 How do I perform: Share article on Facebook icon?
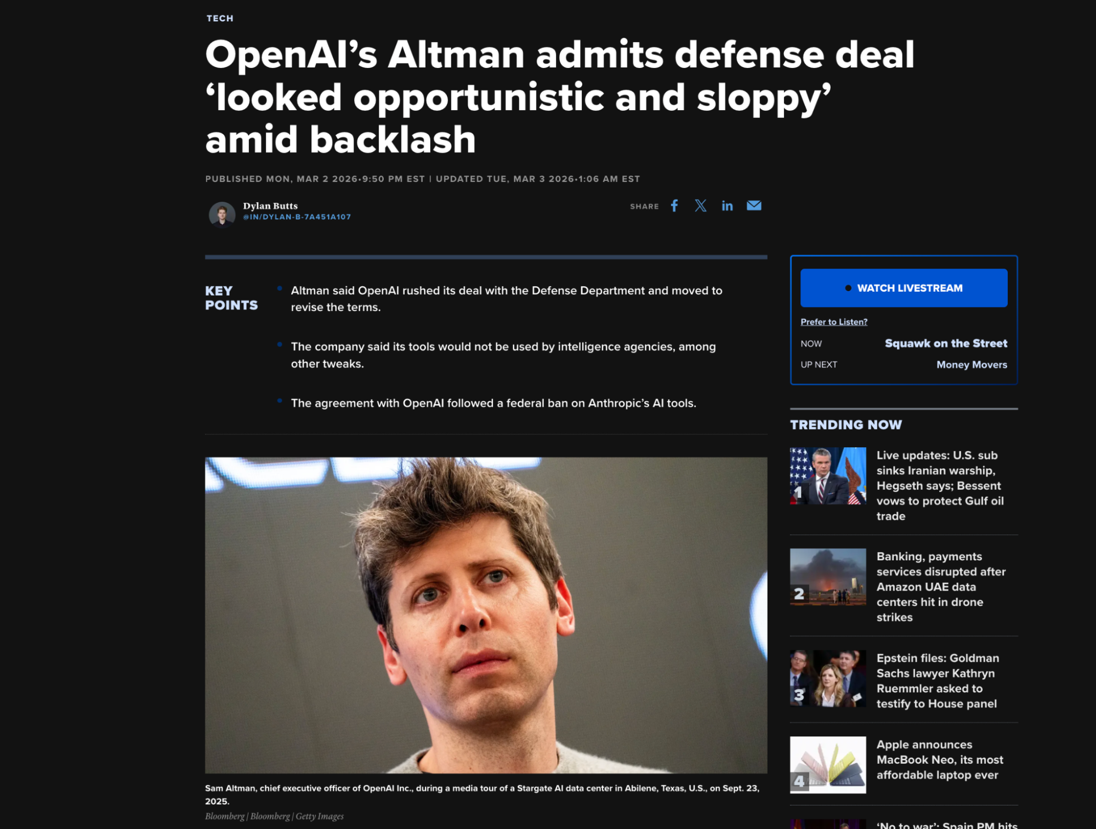(674, 206)
